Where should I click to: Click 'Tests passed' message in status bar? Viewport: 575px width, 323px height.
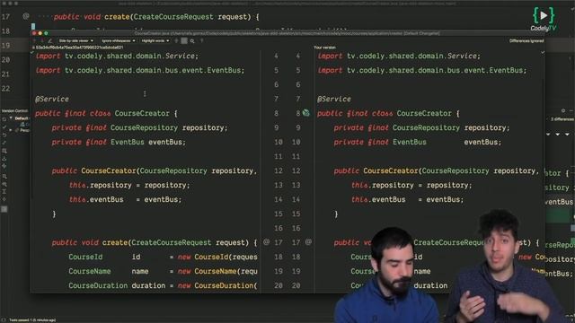(x=32, y=320)
